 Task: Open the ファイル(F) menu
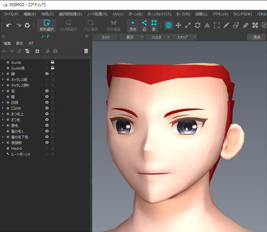[11, 14]
